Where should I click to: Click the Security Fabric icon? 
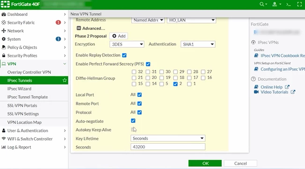(x=4, y=22)
